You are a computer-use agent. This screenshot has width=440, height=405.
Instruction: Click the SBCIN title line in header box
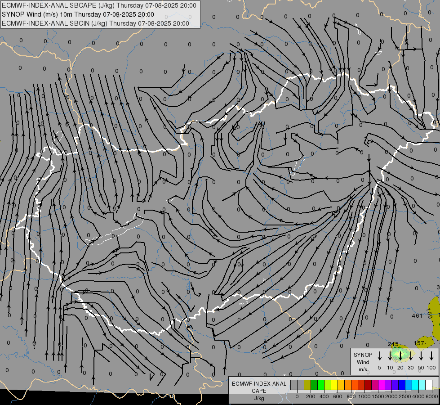tap(95, 23)
